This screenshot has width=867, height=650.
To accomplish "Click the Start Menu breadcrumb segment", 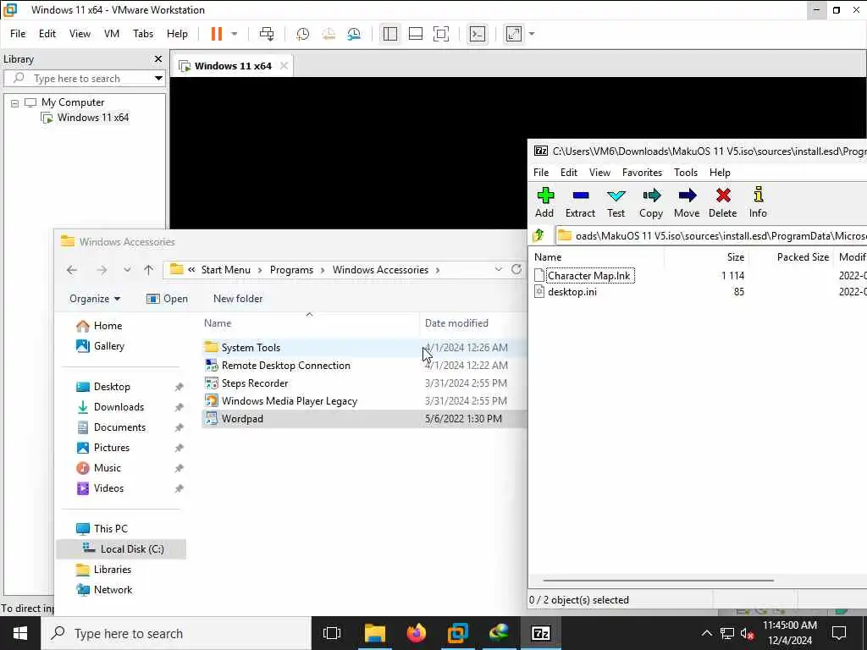I will point(225,270).
